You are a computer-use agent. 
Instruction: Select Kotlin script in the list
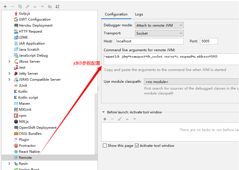tap(28, 98)
